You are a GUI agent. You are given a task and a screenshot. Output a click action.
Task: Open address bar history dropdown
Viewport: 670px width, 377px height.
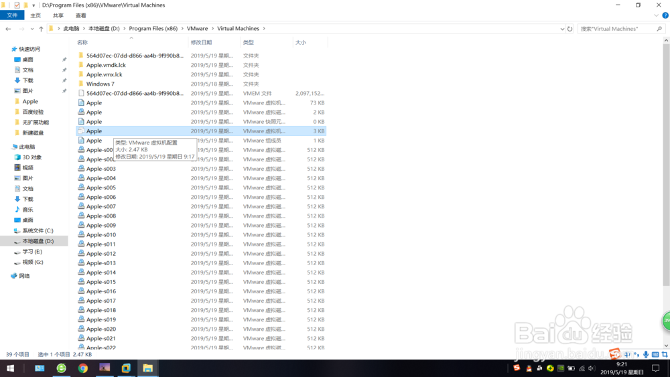pos(562,29)
